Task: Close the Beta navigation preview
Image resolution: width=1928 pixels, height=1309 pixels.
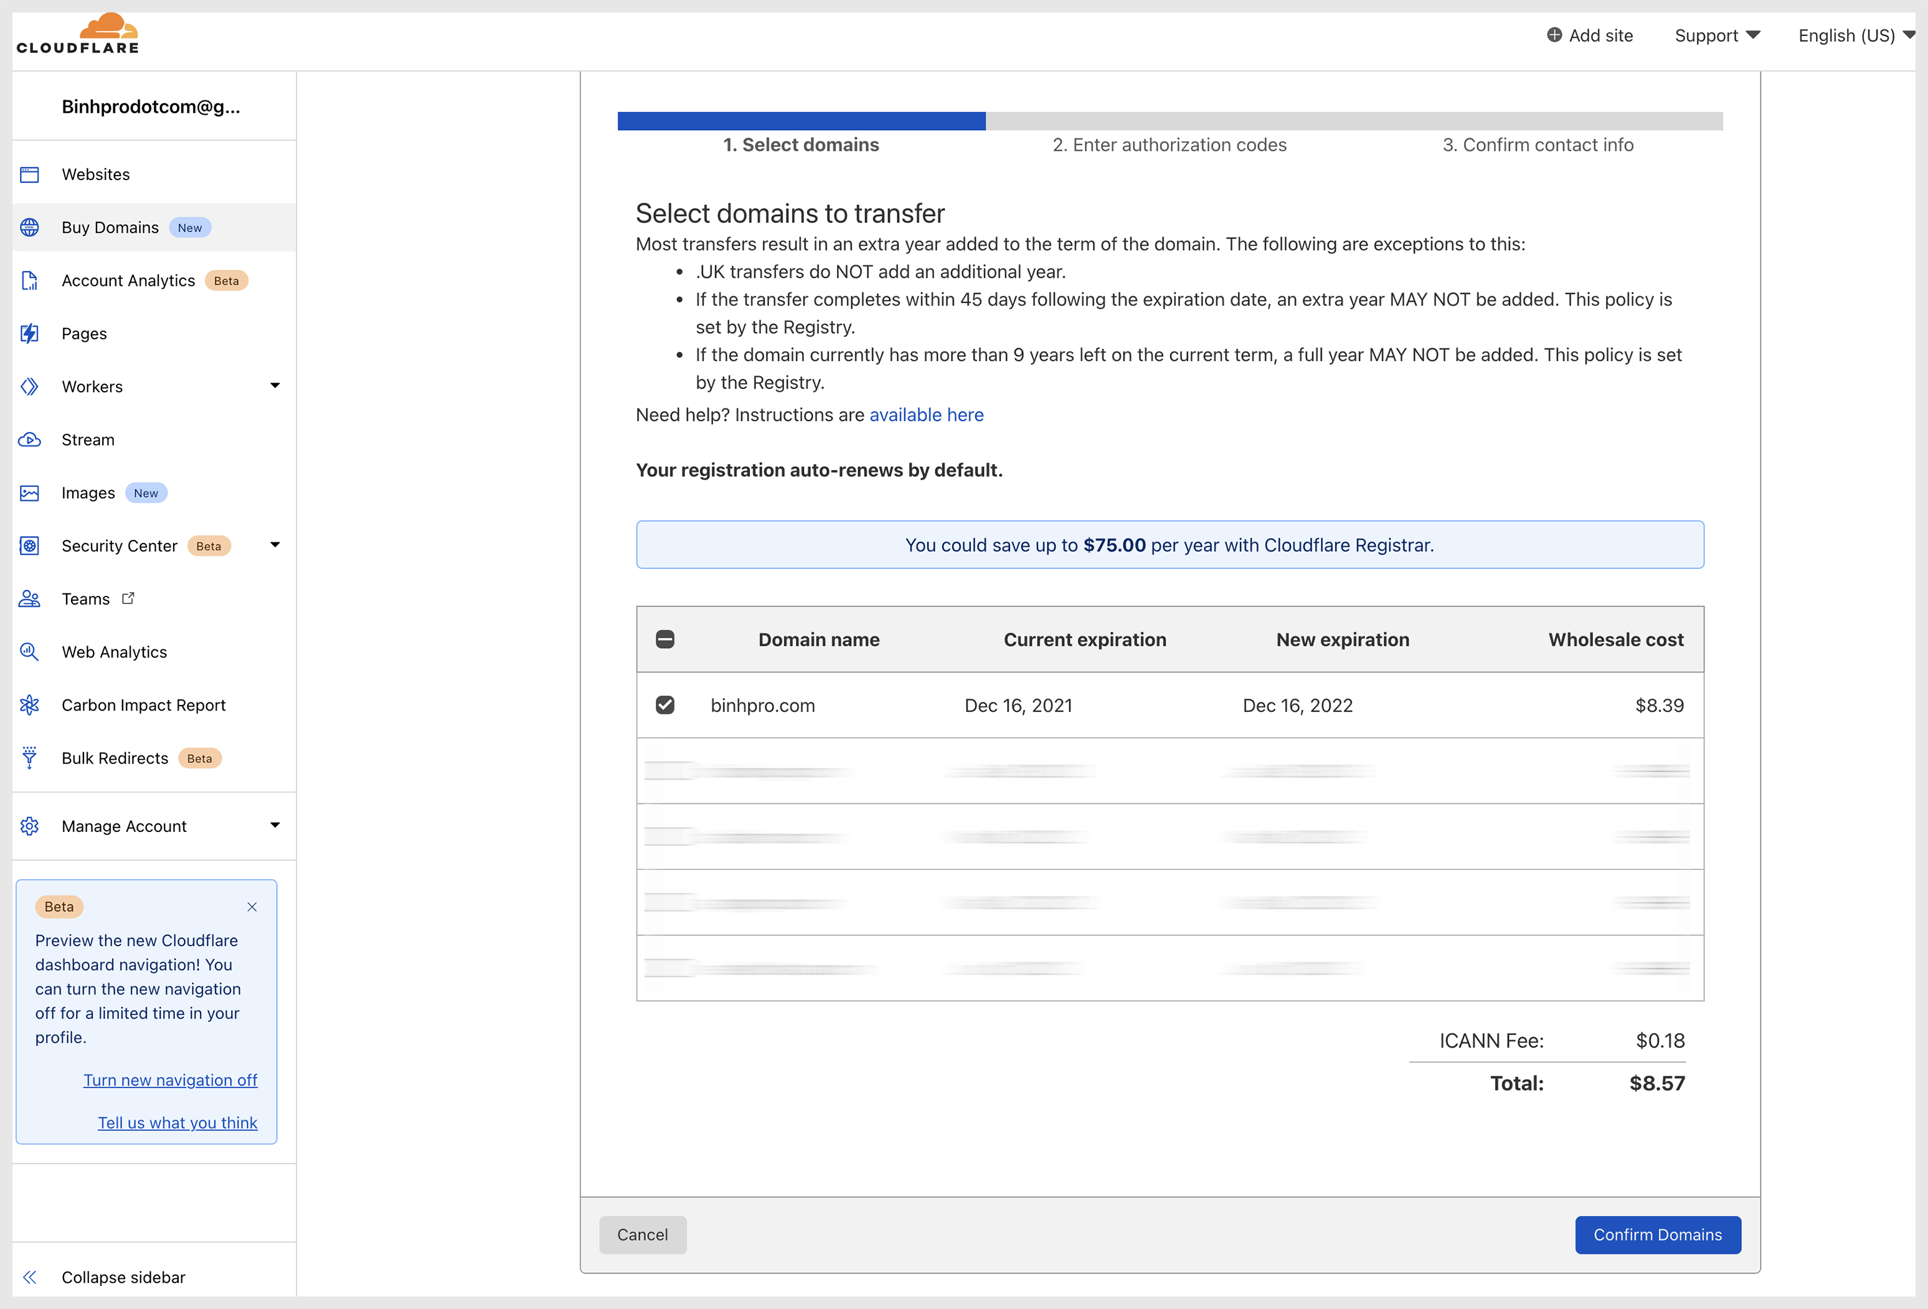Action: [250, 906]
